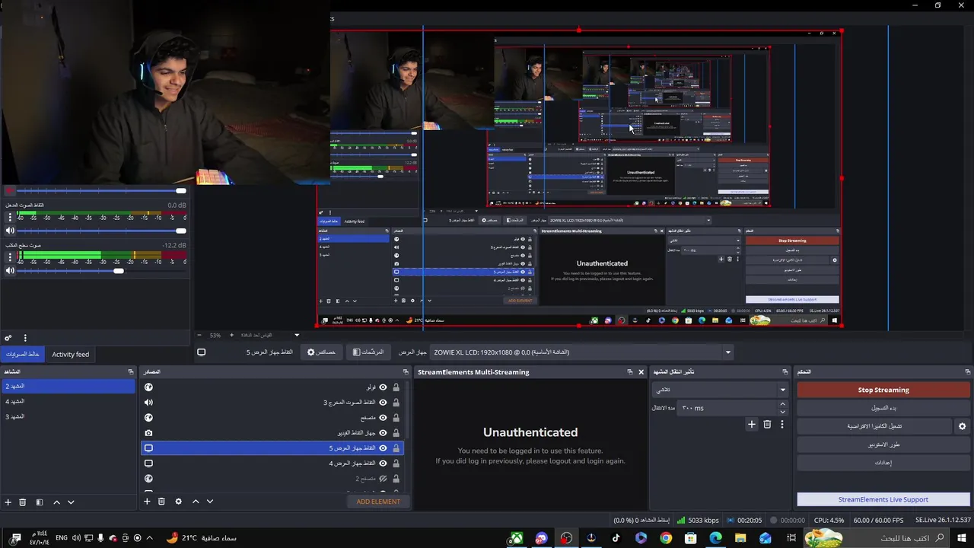Image resolution: width=974 pixels, height=548 pixels.
Task: Decrease transition duration with down stepper
Action: click(x=782, y=412)
